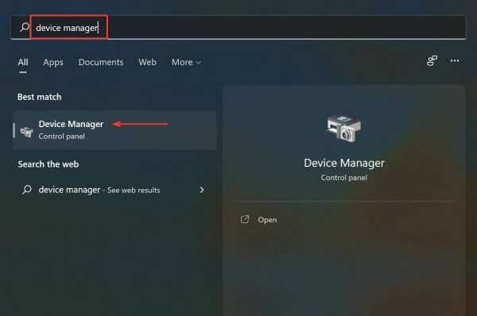Click the Control panel label in preview pane
Viewport: 477px width, 316px height.
tap(344, 178)
